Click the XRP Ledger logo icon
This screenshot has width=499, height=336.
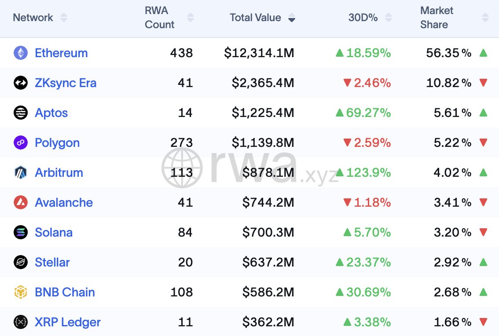[x=20, y=322]
